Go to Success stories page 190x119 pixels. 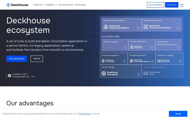click(66, 5)
